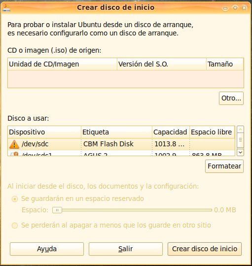Open the Otro... image chooser
Viewport: 252px width, 266px height.
[231, 98]
